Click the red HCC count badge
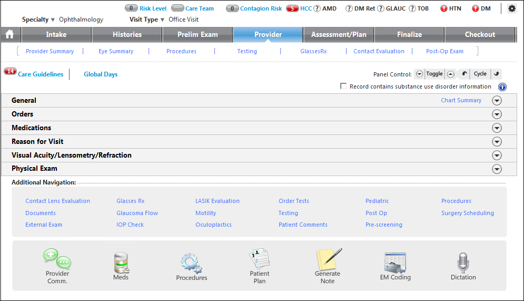This screenshot has width=524, height=301. point(292,8)
